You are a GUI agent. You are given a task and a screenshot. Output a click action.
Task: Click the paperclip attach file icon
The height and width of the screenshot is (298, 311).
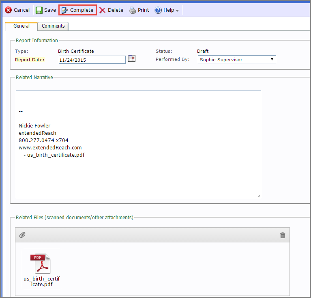(x=22, y=235)
